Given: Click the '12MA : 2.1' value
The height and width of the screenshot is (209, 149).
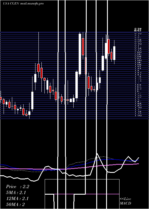Looking at the screenshot, I should pyautogui.click(x=17, y=199).
